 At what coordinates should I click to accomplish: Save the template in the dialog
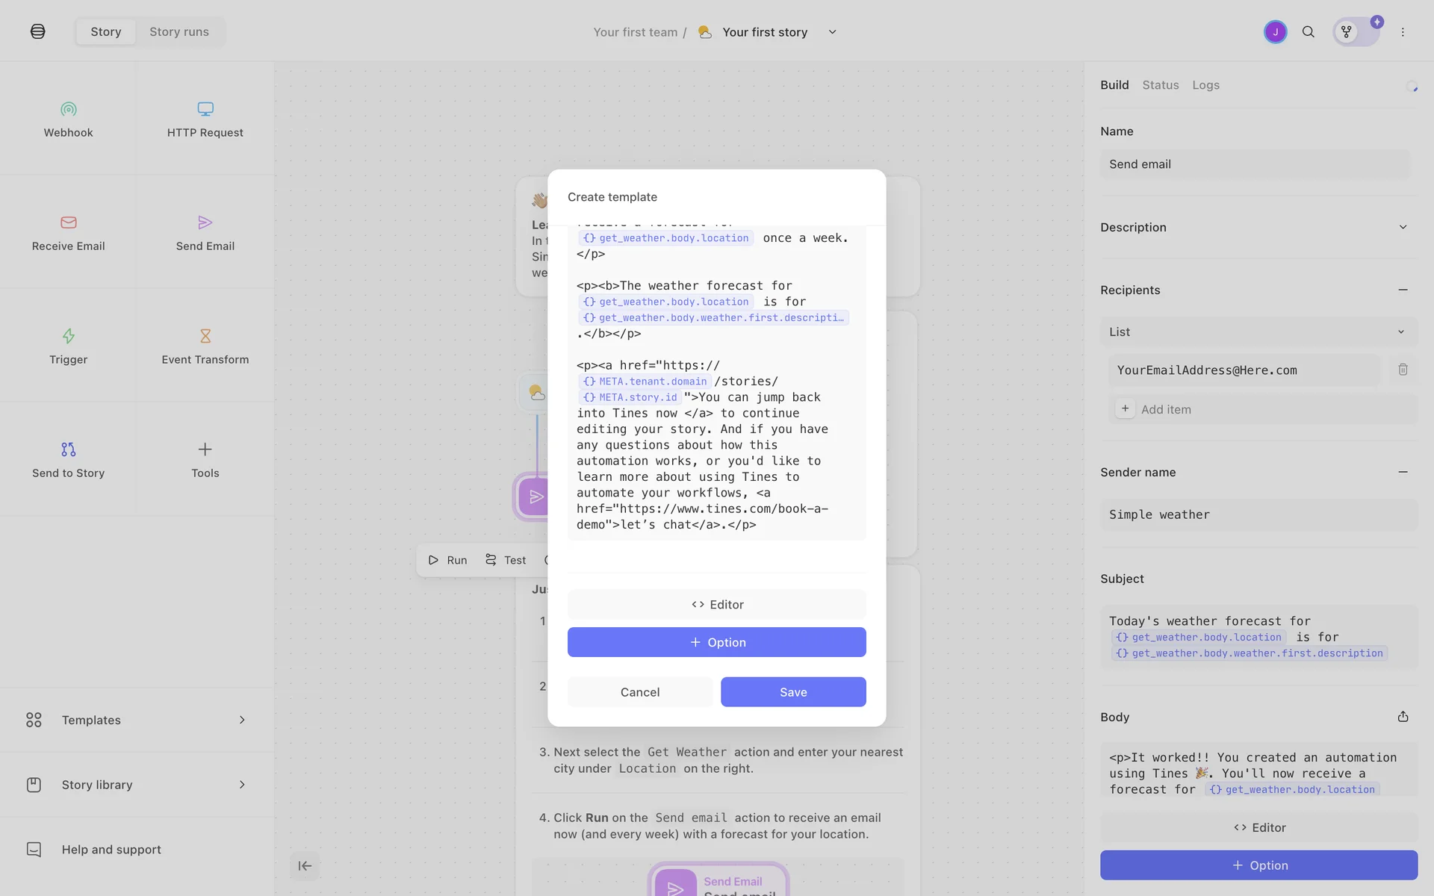pyautogui.click(x=792, y=692)
